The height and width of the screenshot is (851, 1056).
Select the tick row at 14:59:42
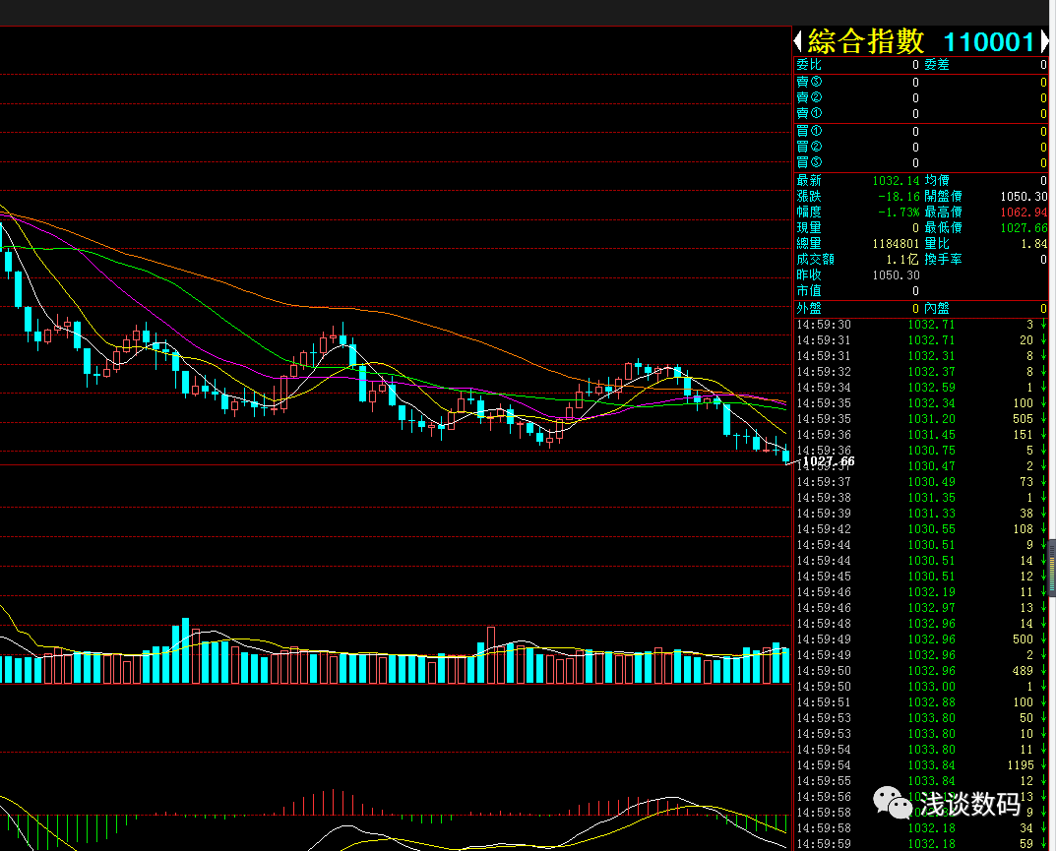pos(921,529)
